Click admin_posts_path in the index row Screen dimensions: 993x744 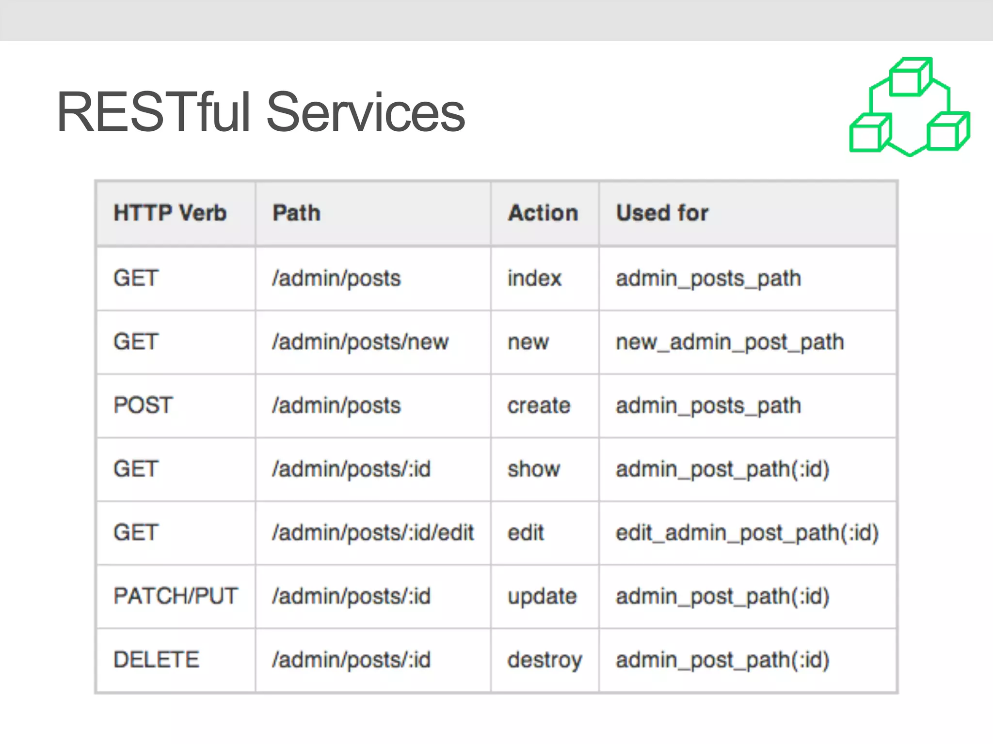coord(708,279)
